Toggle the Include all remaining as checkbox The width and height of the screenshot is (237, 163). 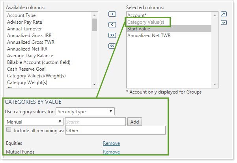coord(9,130)
